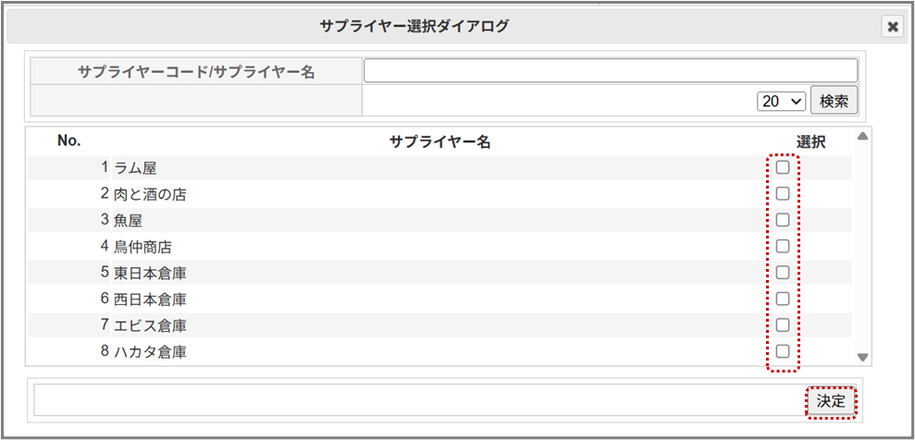Click the selected suppliers text field at bottom

pos(418,400)
